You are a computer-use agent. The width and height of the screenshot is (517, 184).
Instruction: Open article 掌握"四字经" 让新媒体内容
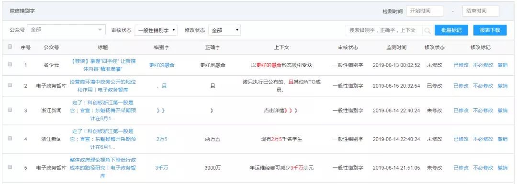click(x=103, y=65)
